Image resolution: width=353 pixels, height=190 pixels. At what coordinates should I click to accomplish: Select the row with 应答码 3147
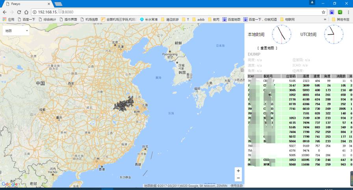pos(300,85)
